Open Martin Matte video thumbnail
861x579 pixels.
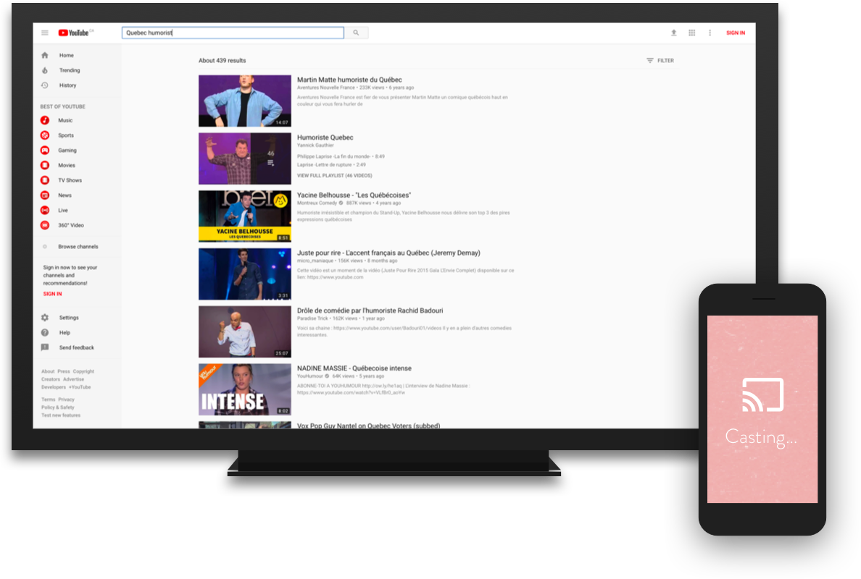[x=245, y=101]
